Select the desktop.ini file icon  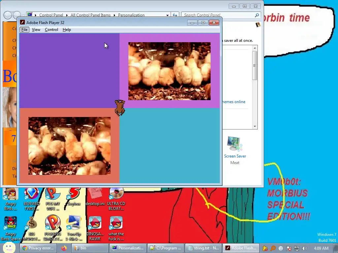point(95,198)
